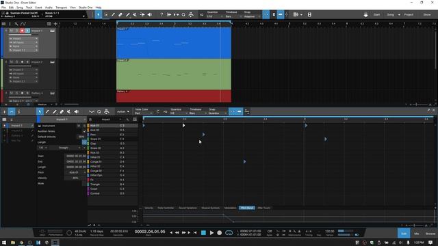Open the Project page
The height and width of the screenshot is (246, 438).
pos(409,14)
